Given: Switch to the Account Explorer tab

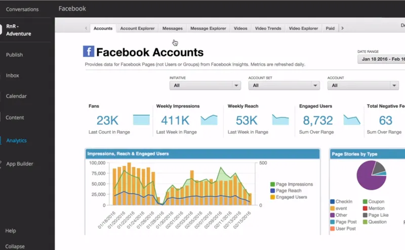Looking at the screenshot, I should point(137,28).
